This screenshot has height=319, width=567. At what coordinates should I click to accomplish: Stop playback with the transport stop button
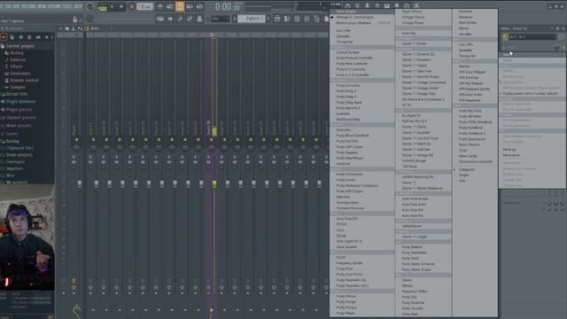(121, 6)
